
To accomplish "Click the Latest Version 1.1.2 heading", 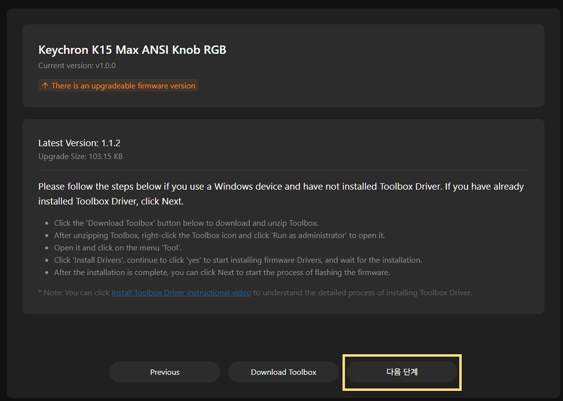I will click(79, 143).
